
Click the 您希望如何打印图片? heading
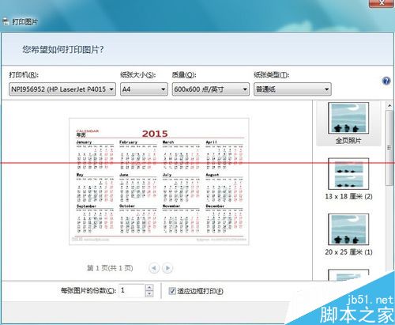pos(63,49)
